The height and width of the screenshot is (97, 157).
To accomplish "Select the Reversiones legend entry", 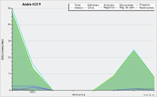I will [147, 8].
